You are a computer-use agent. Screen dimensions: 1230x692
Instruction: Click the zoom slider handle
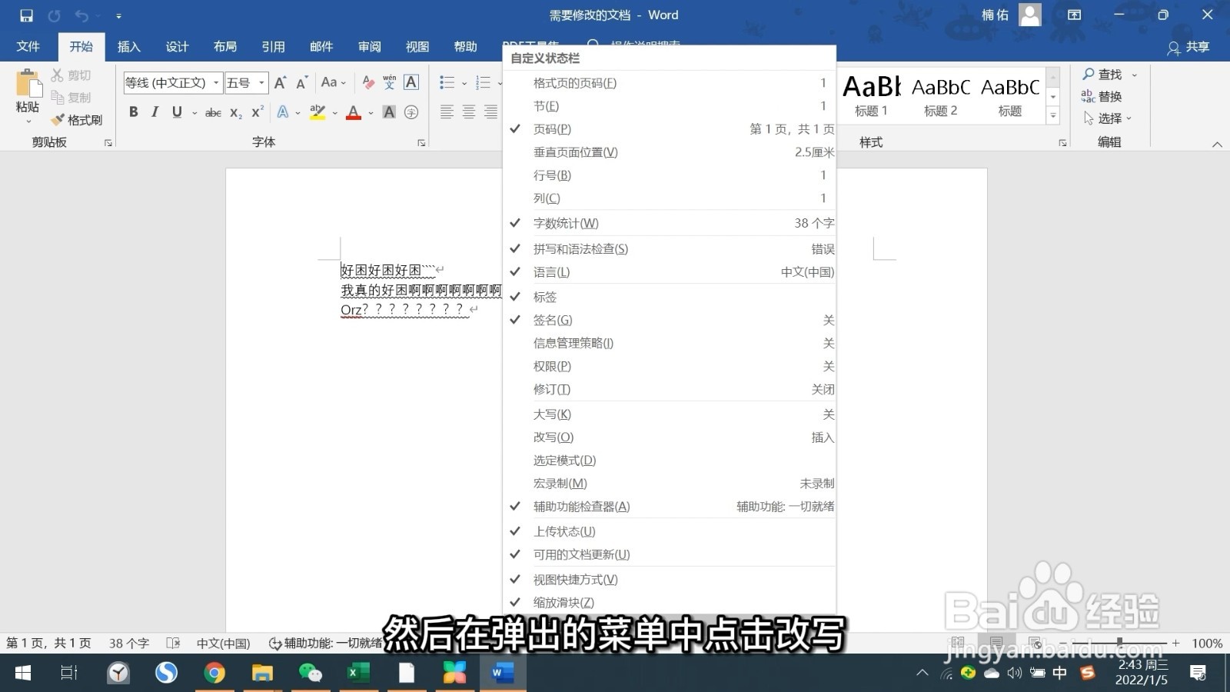tap(1119, 642)
